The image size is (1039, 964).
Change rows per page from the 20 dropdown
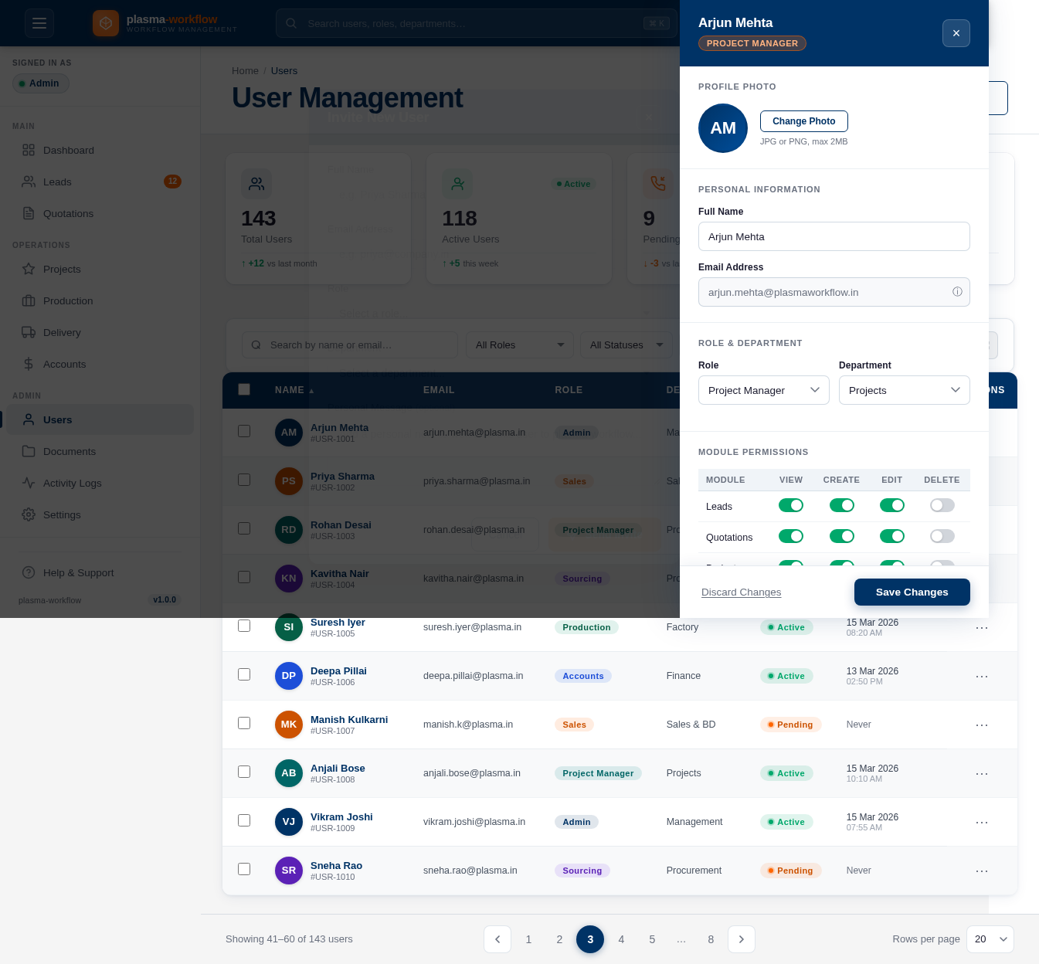(x=990, y=939)
